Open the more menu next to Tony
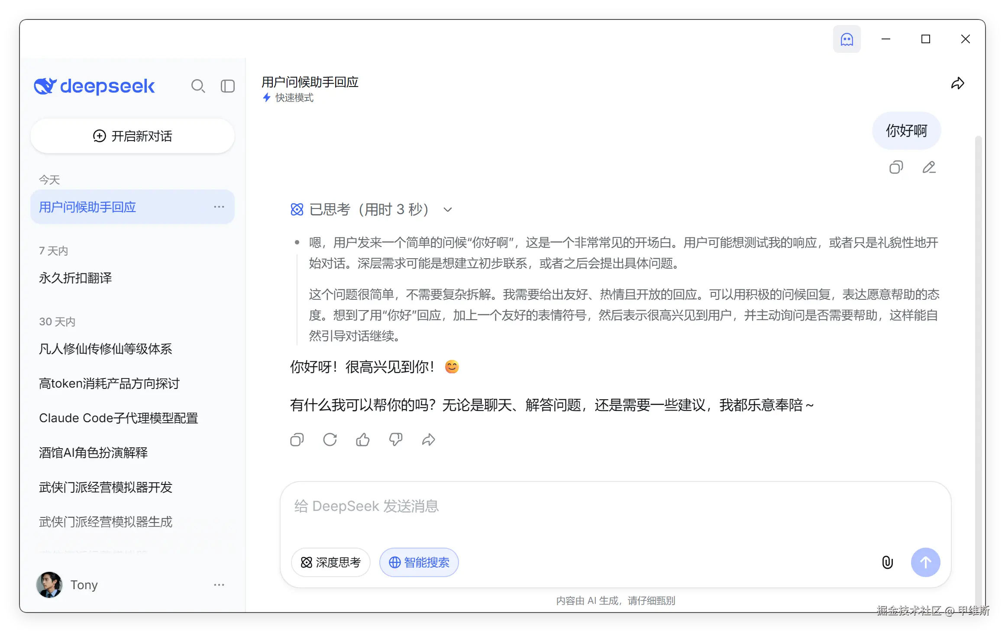 click(x=219, y=585)
